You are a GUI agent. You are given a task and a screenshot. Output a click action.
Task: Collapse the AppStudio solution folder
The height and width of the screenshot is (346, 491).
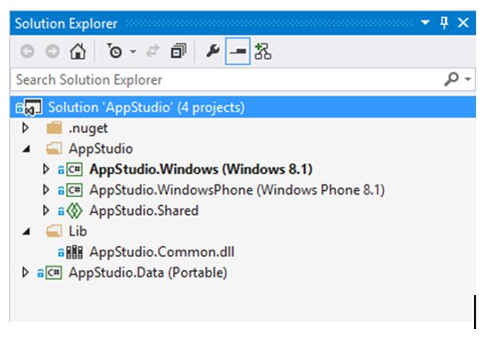(26, 149)
